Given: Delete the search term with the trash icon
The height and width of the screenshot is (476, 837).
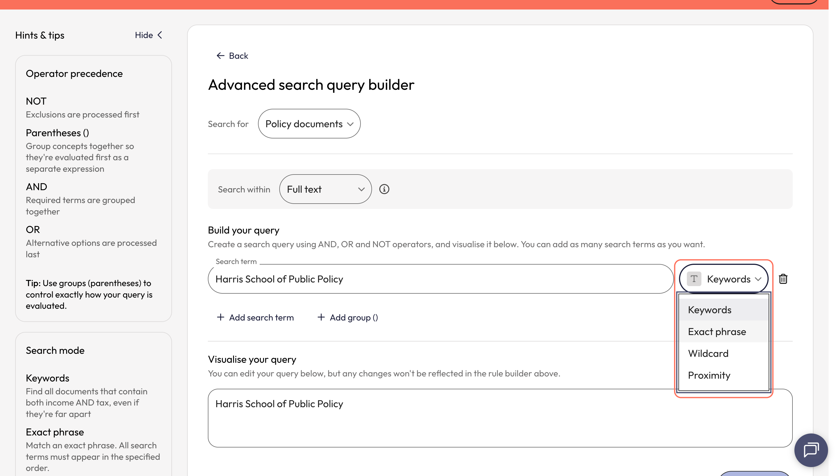Looking at the screenshot, I should [783, 279].
